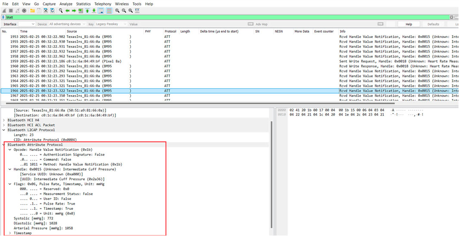Screen dimensions: 459x236
Task: Go to the first packet arrow icon
Action: [x=87, y=11]
